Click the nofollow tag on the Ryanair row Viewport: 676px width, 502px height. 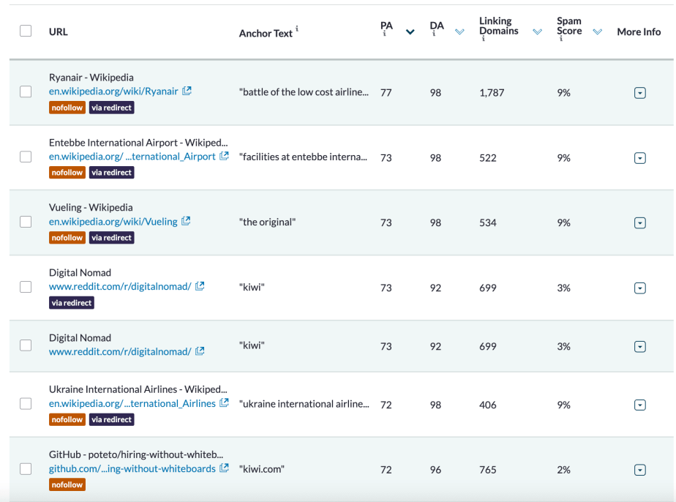[67, 107]
